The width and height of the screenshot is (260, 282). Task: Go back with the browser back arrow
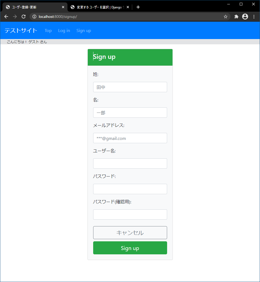point(6,17)
